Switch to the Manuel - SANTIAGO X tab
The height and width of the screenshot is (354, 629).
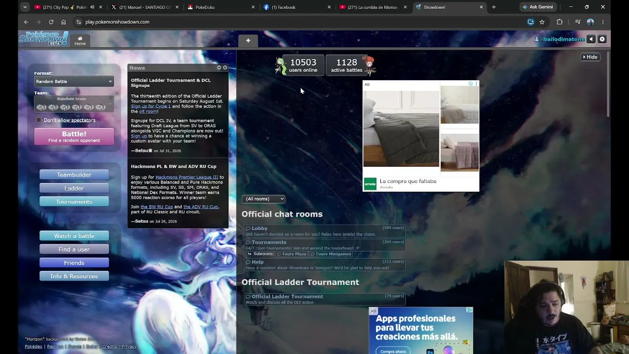coord(144,7)
